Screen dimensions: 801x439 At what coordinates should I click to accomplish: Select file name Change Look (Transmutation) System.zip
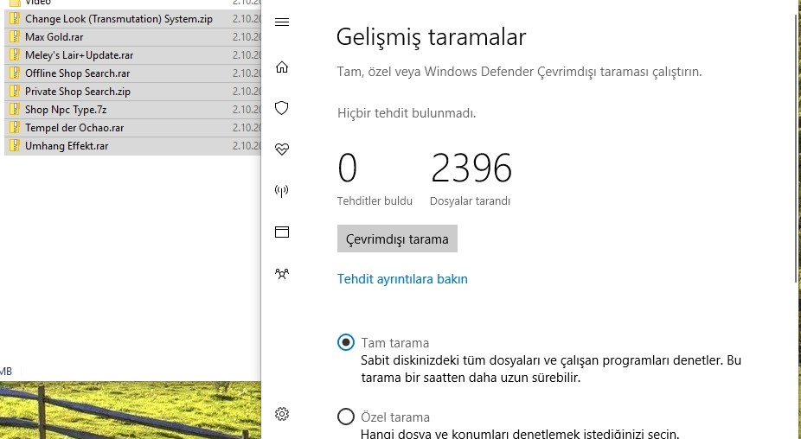[x=119, y=19]
